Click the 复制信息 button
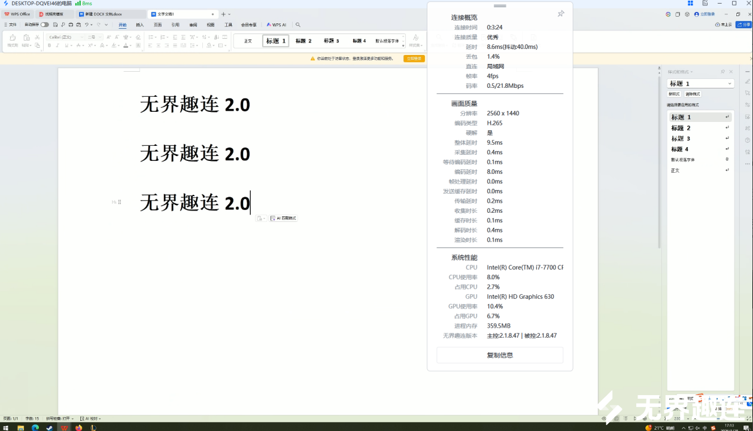The height and width of the screenshot is (431, 753). (x=500, y=355)
